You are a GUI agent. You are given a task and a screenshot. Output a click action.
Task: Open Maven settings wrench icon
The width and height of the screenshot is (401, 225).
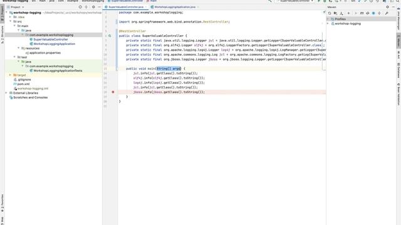[387, 13]
